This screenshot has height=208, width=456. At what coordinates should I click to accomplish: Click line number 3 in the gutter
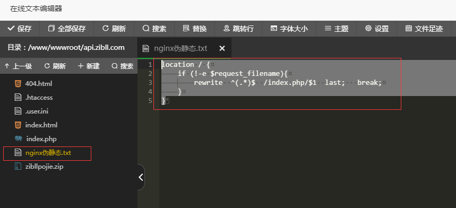(150, 82)
